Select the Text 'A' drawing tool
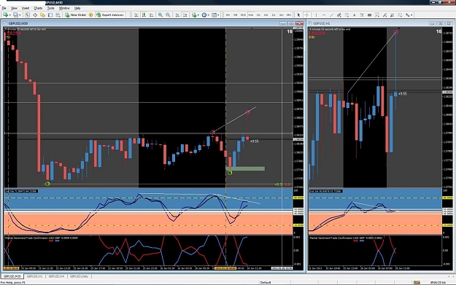 [354, 15]
